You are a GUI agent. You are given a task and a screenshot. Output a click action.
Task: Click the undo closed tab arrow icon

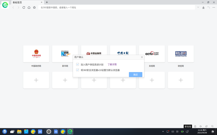tap(208, 8)
